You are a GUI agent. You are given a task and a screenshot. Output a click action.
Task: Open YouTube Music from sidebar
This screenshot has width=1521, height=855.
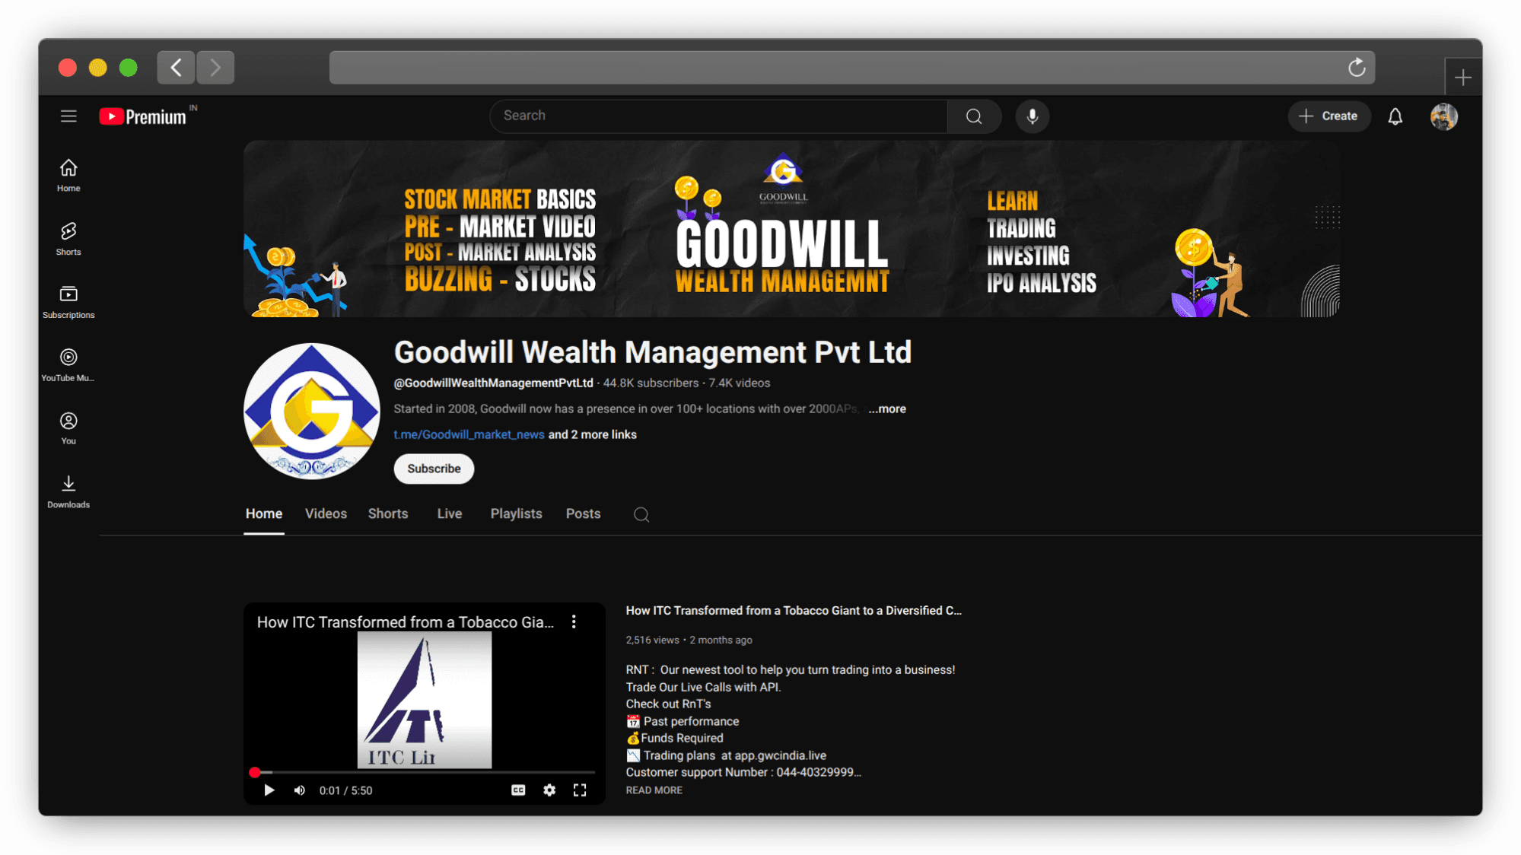pos(68,365)
